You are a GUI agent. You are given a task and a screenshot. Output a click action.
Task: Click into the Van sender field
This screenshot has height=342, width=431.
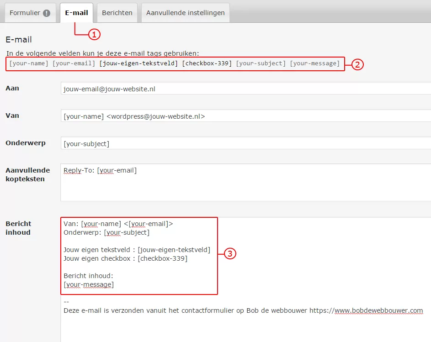245,116
